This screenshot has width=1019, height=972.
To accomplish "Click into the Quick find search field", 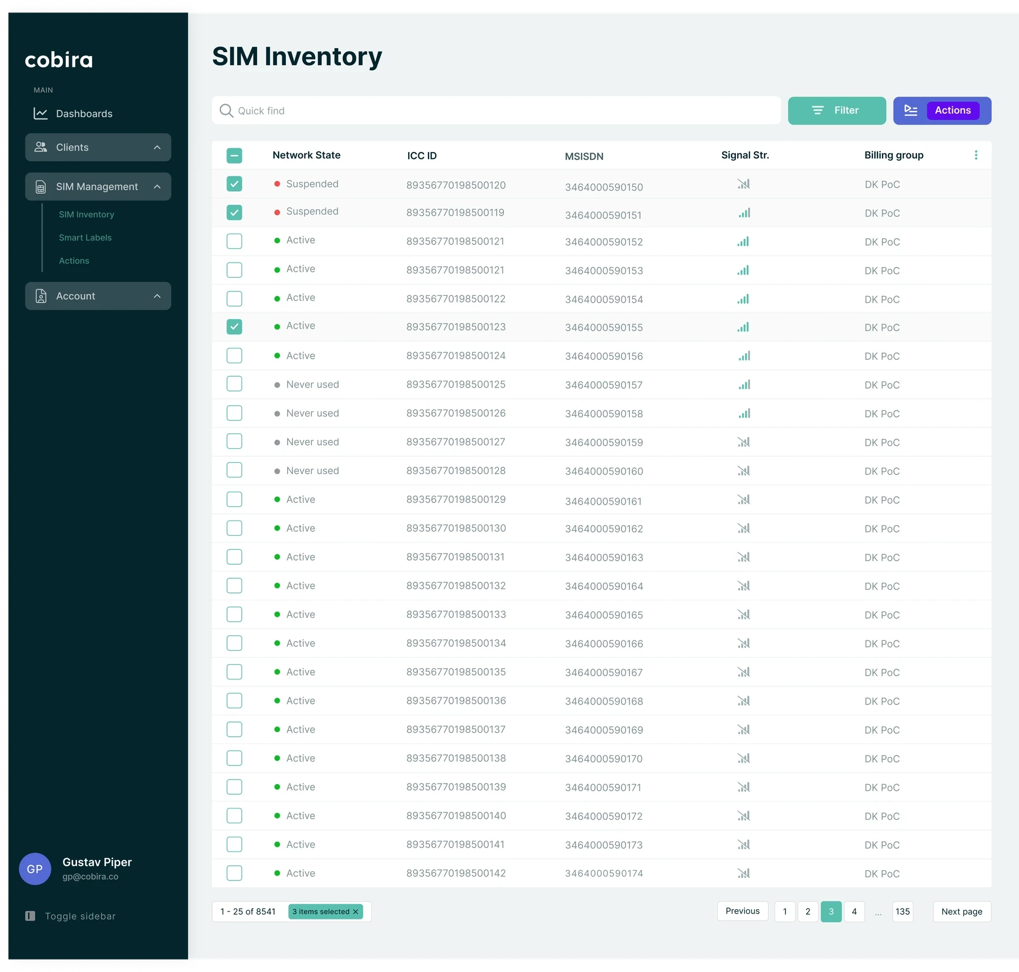I will click(496, 110).
